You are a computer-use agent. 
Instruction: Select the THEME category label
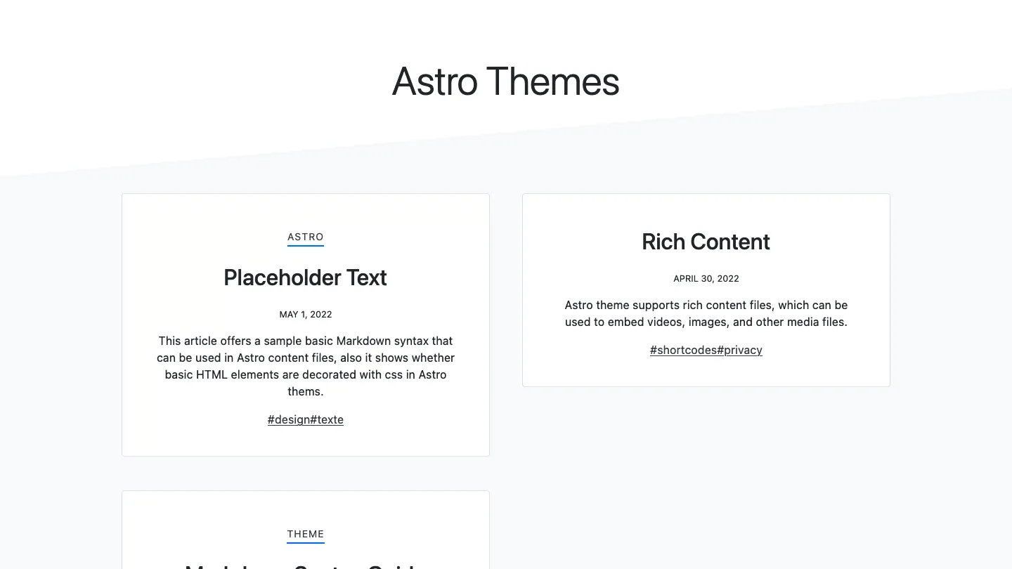306,535
